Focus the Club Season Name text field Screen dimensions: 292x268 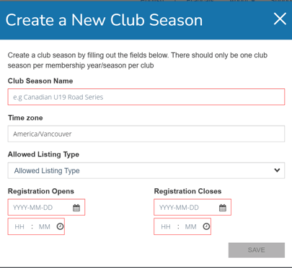146,97
